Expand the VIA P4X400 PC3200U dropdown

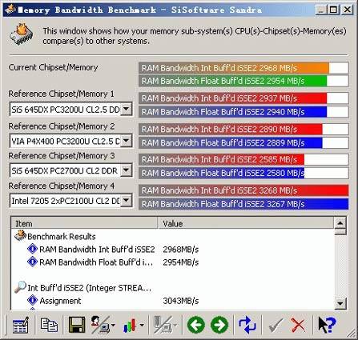[x=126, y=141]
